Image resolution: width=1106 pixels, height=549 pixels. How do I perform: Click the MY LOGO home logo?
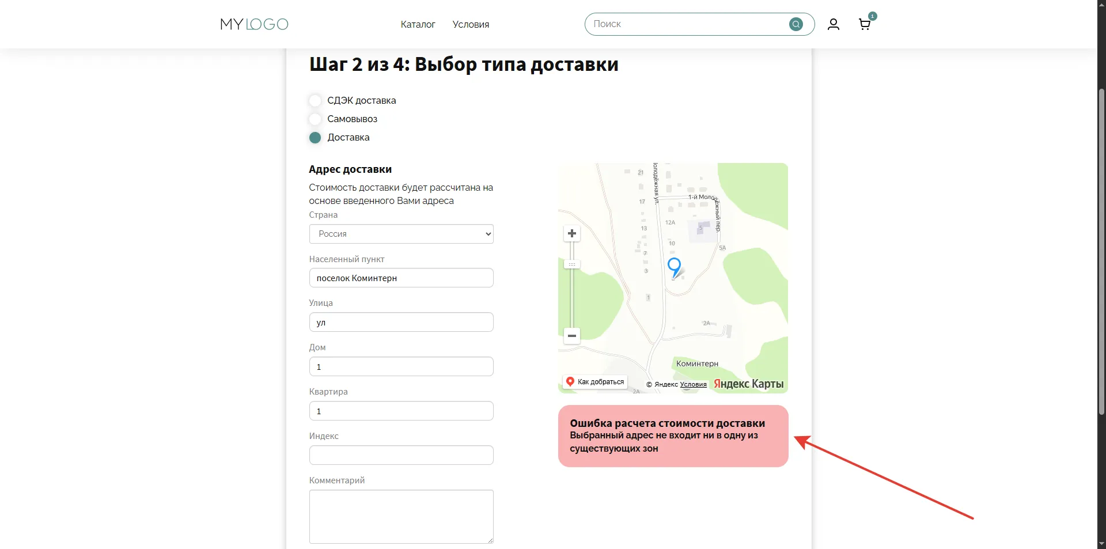254,24
